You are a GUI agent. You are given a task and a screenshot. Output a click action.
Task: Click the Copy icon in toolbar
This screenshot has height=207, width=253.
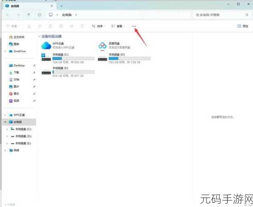(x=40, y=26)
